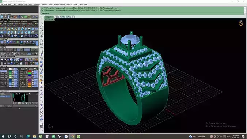Click the gear icon in Main Menu tools

[26, 32]
